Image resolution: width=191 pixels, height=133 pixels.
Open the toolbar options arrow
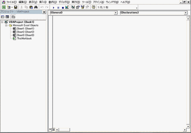pos(137,8)
